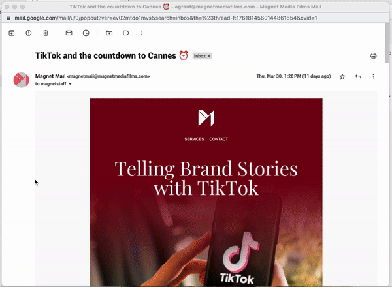Open the CONTACT link in the newsletter
The height and width of the screenshot is (287, 392).
(219, 139)
